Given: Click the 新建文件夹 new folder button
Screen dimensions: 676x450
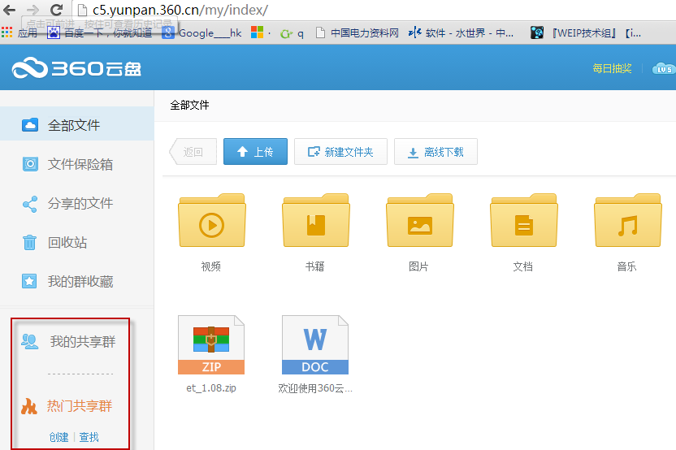Looking at the screenshot, I should click(340, 152).
